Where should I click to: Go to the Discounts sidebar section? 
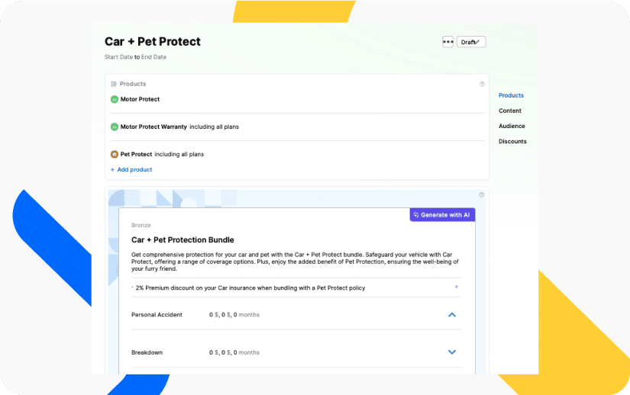pos(512,141)
